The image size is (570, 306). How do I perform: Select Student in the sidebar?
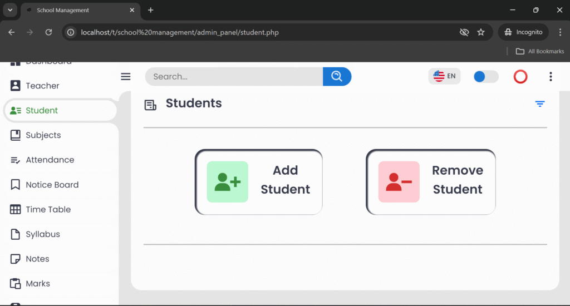pyautogui.click(x=60, y=111)
